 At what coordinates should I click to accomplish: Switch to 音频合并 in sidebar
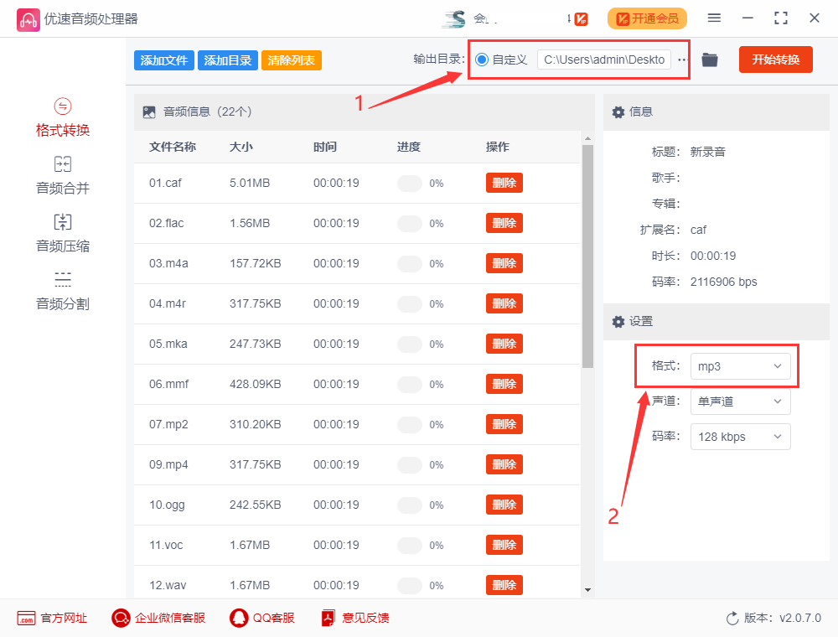(x=63, y=176)
